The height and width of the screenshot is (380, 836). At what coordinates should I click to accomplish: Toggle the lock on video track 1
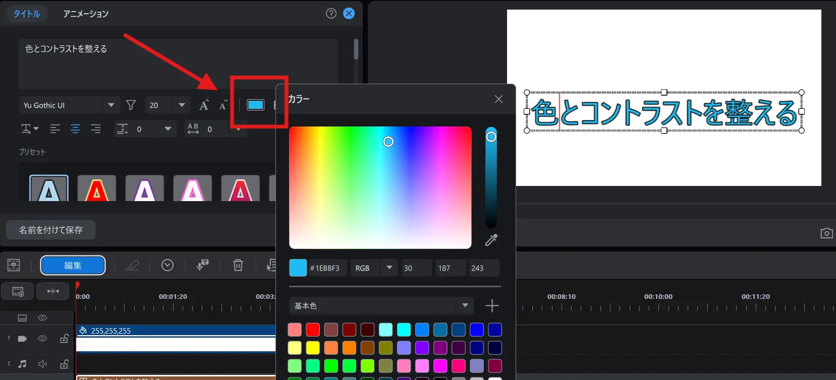pyautogui.click(x=64, y=339)
